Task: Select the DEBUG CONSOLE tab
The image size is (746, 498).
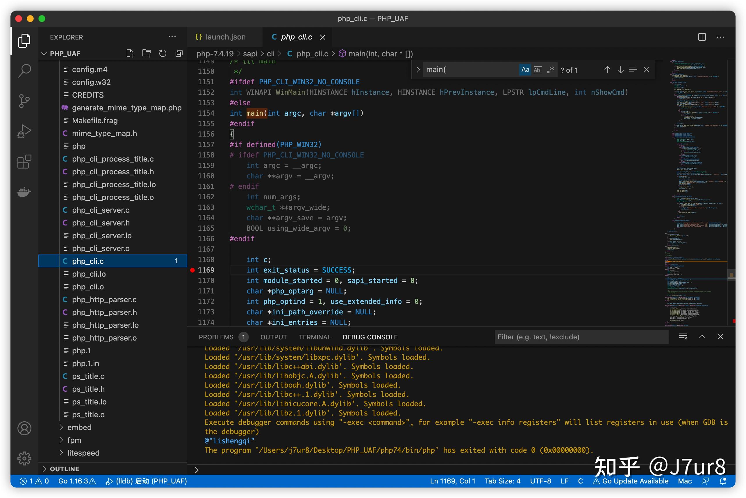Action: click(370, 336)
